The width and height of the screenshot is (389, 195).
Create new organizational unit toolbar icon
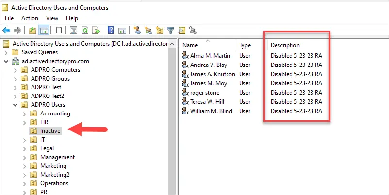point(160,30)
